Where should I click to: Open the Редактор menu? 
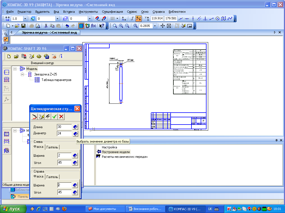pyautogui.click(x=24, y=12)
